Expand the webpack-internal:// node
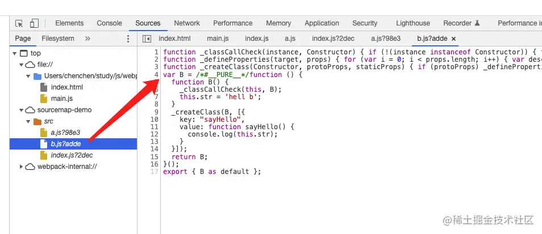 pyautogui.click(x=22, y=167)
